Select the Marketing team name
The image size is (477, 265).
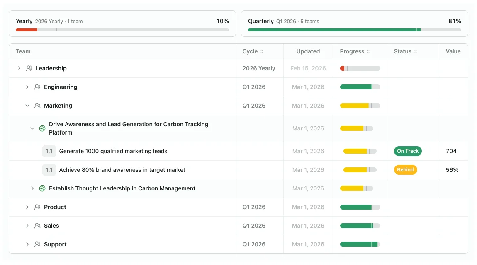pos(58,106)
